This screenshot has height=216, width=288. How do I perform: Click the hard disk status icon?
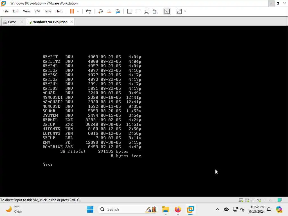point(241,200)
